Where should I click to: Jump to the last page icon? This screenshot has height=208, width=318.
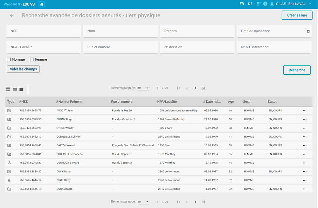click(x=203, y=88)
